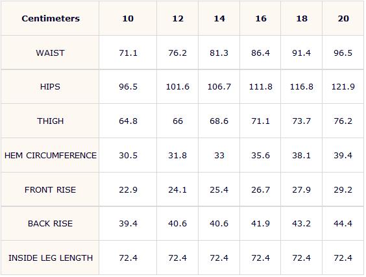Viewport: 366px width, 277px height.
Task: Click the HEM CIRCUMFERENCE row label
Action: coord(51,156)
